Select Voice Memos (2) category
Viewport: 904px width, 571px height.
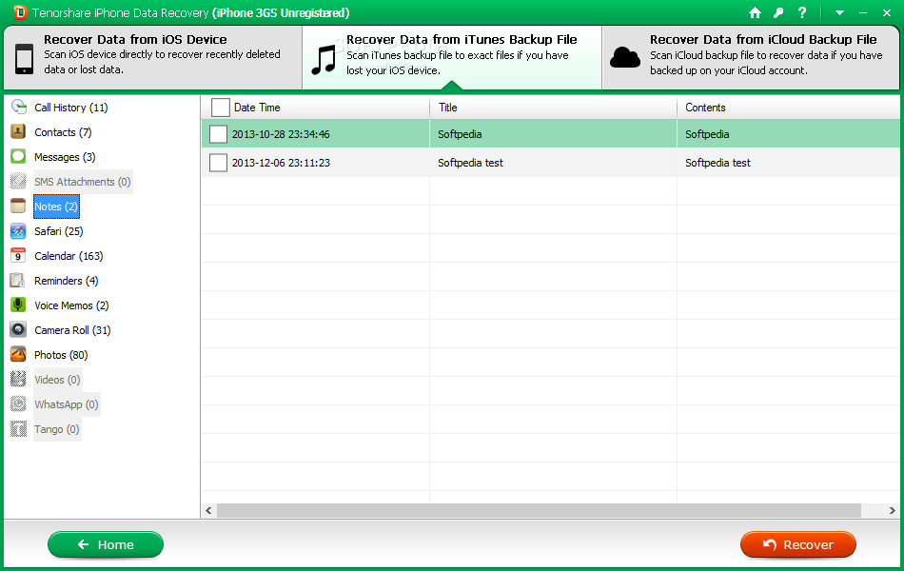(71, 305)
